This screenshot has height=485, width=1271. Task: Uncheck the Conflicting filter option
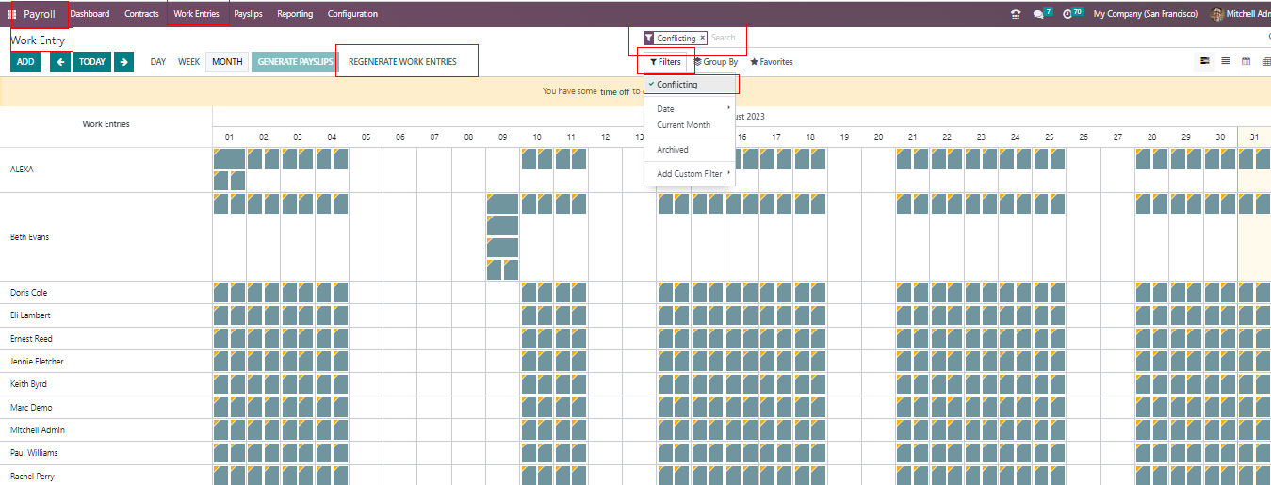click(677, 85)
